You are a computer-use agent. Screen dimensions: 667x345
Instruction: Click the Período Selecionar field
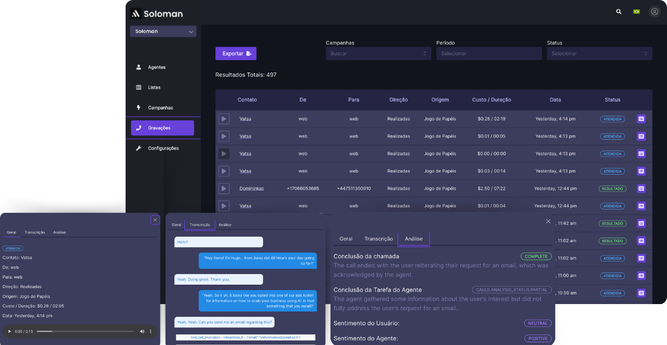[x=488, y=54]
